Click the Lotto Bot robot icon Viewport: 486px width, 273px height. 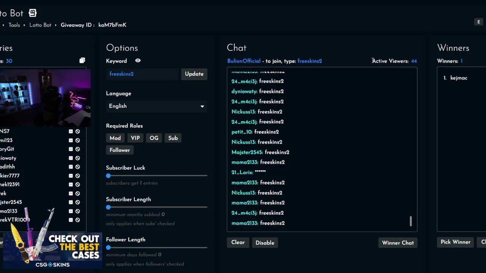pyautogui.click(x=33, y=13)
